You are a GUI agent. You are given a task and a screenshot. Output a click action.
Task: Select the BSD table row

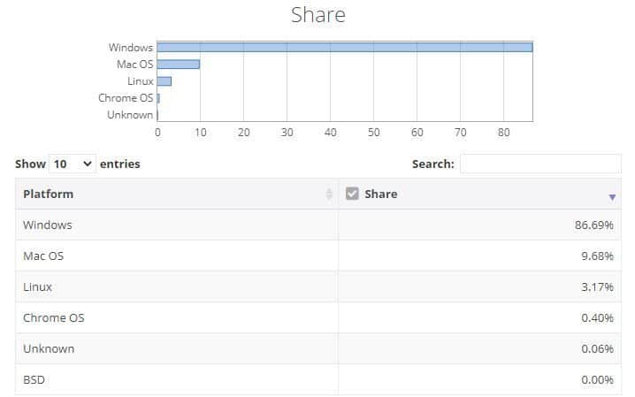pos(317,379)
